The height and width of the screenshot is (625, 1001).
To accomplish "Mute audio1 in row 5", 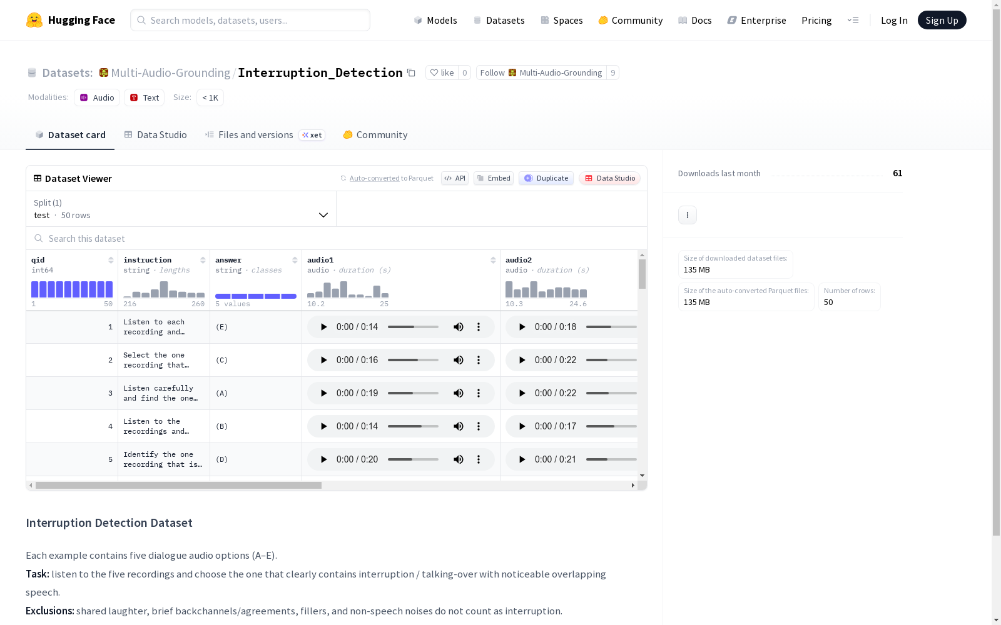I will point(459,459).
